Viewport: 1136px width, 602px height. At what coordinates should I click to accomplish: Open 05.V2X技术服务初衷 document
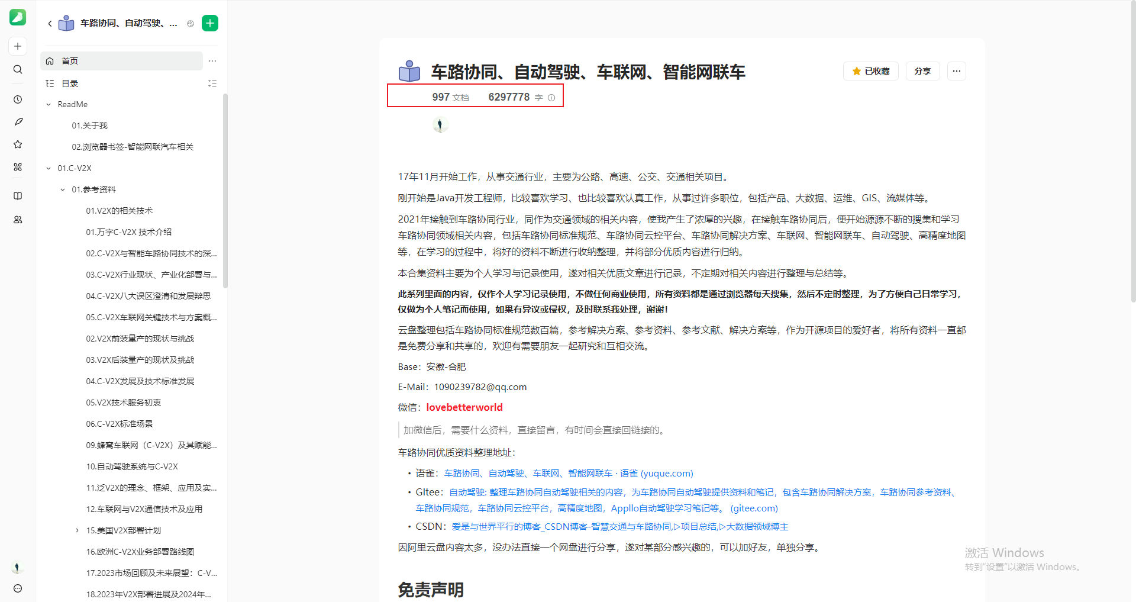123,403
